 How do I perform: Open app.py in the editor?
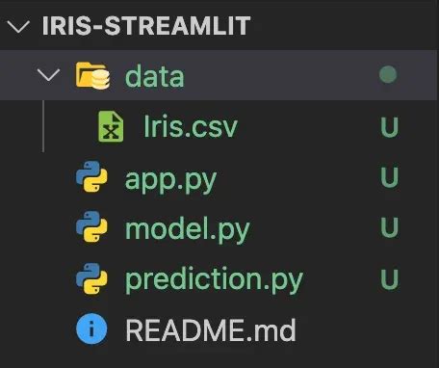click(170, 180)
